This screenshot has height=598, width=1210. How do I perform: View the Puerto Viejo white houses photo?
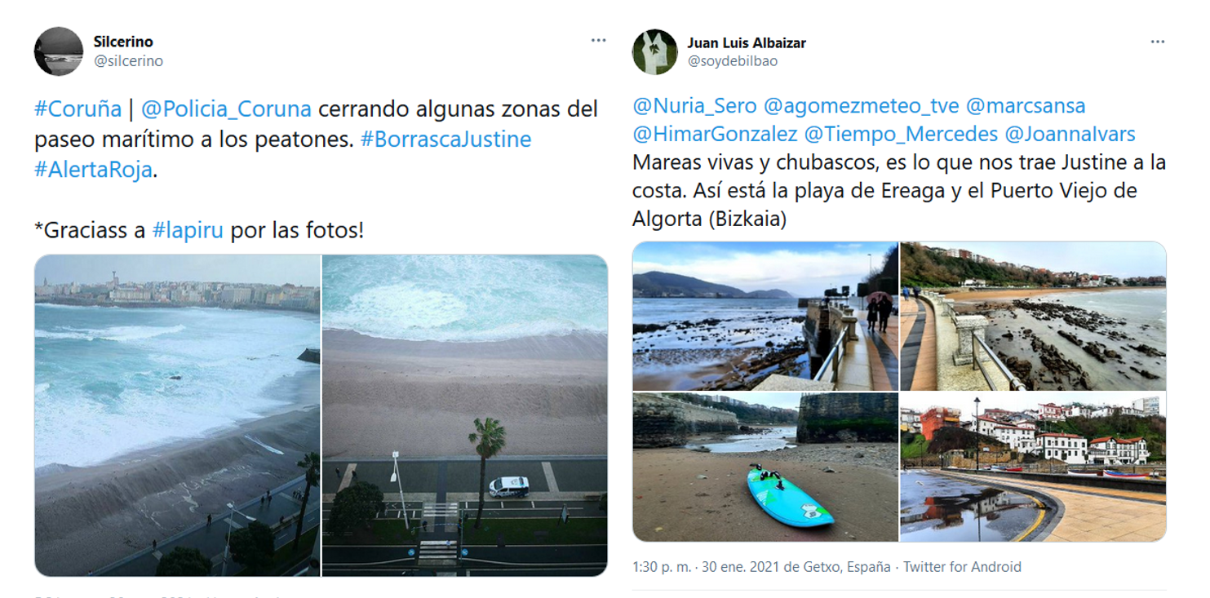click(1033, 467)
